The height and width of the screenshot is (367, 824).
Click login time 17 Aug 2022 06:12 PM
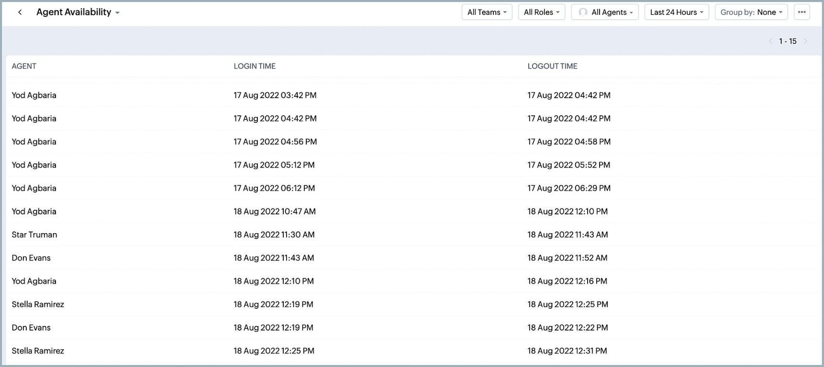pos(274,188)
